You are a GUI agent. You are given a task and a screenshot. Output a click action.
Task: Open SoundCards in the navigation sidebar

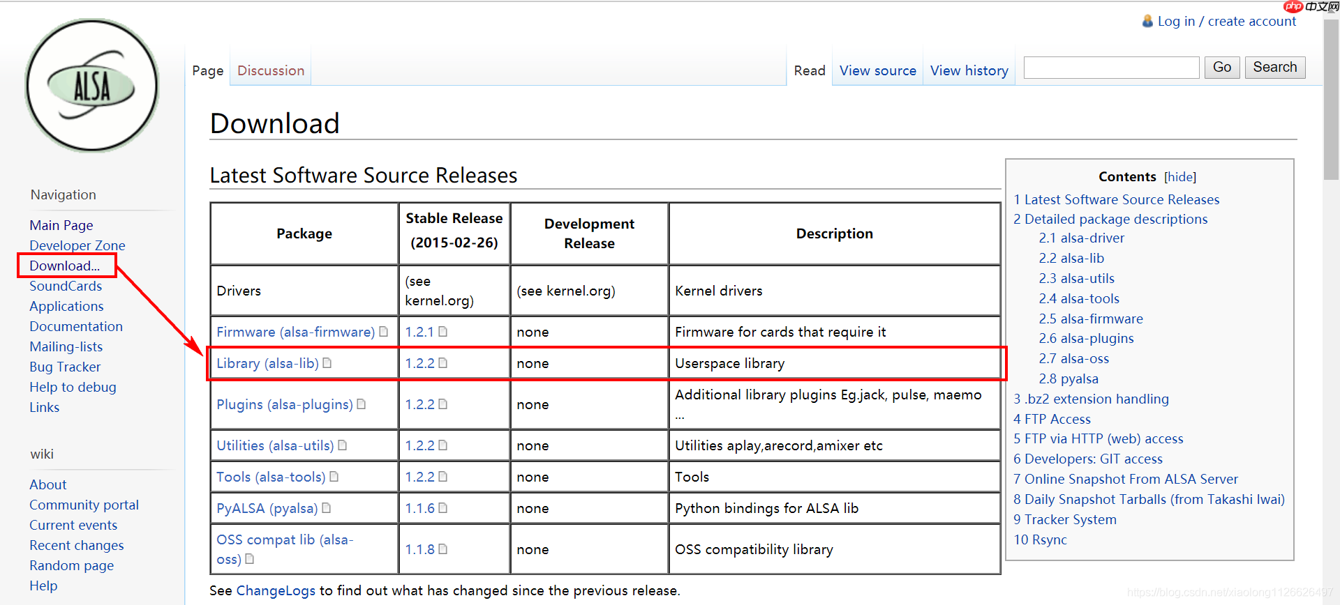[x=66, y=286]
